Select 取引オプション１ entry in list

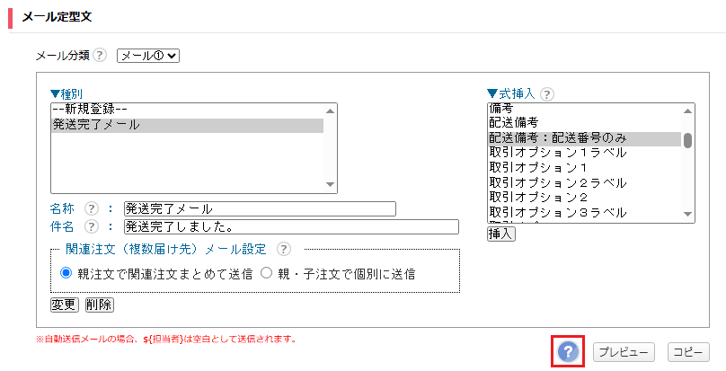584,168
